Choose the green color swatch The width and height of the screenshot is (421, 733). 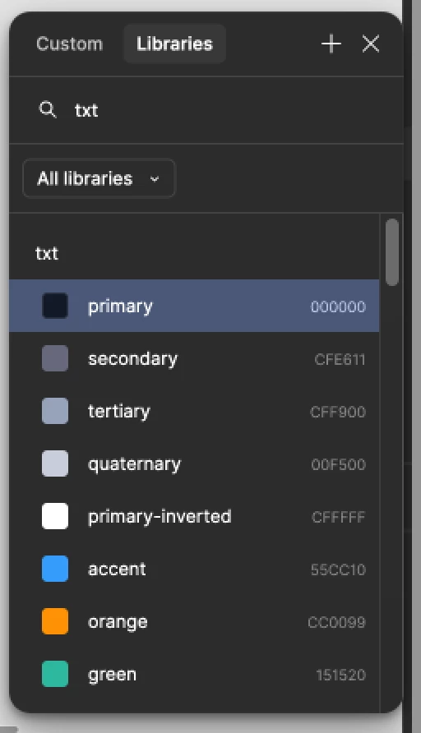pos(55,674)
